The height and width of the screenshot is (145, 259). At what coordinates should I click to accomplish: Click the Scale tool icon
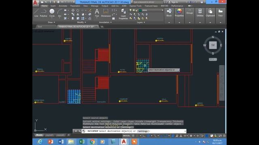pos(78,19)
